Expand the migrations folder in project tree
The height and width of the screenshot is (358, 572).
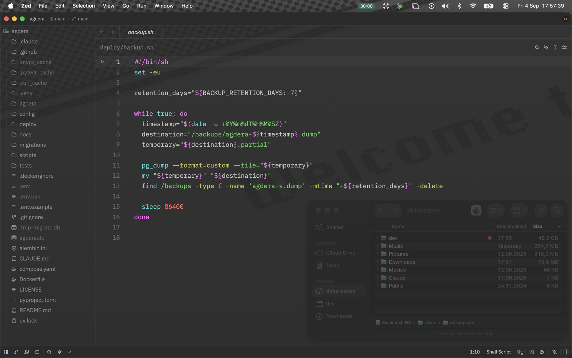[32, 145]
